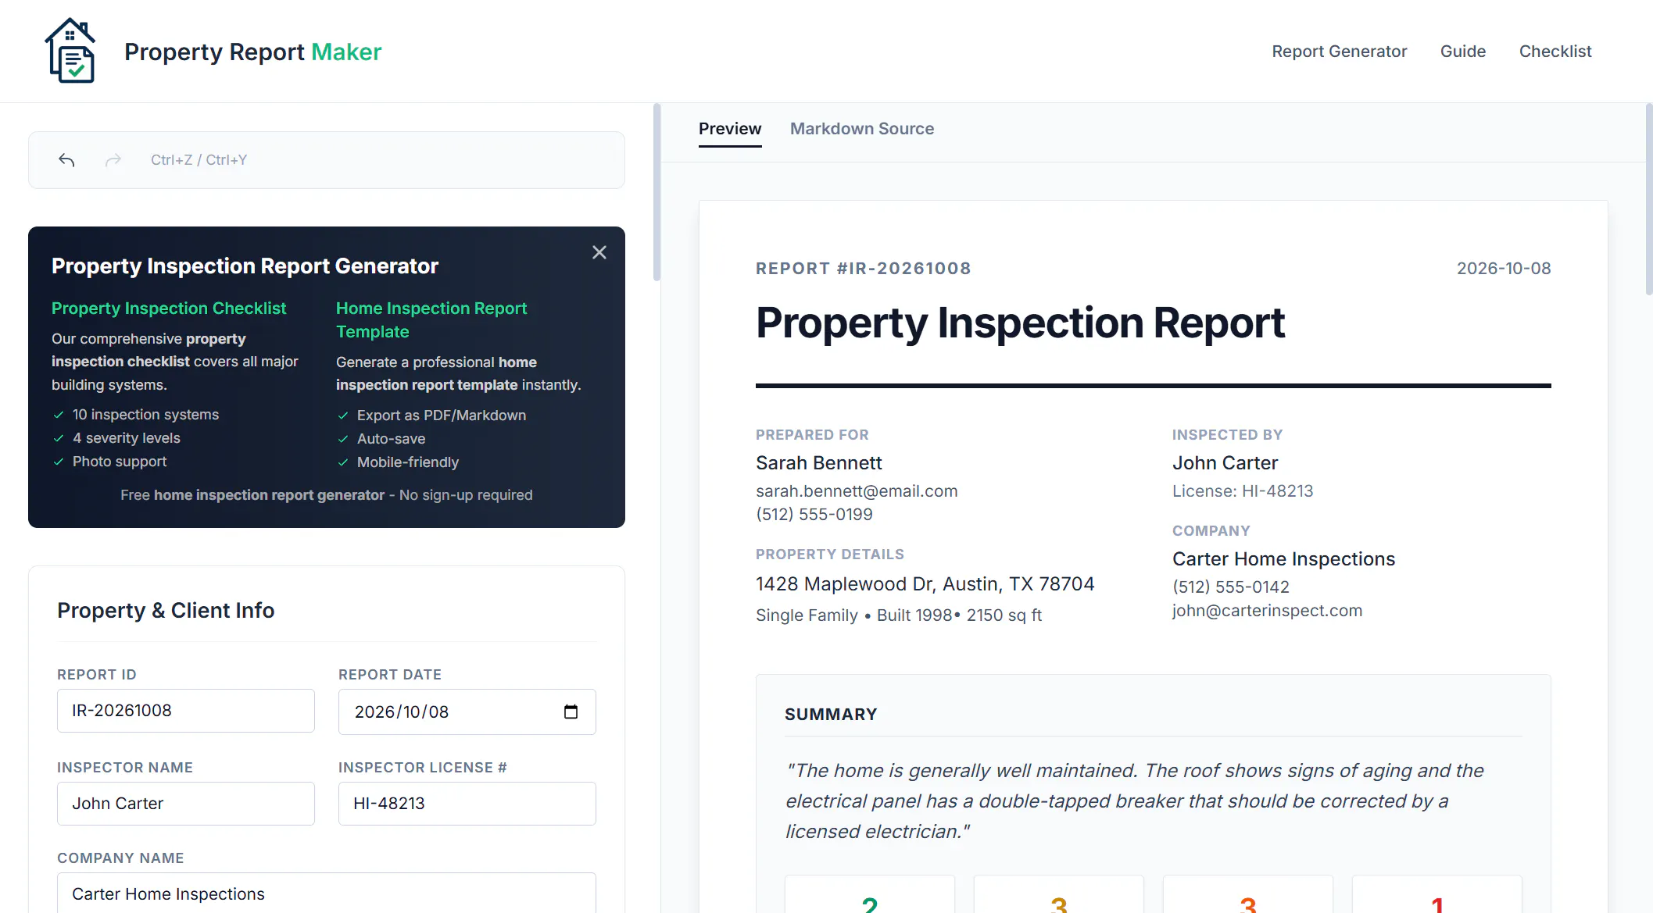The height and width of the screenshot is (913, 1653).
Task: Click the 'Property Inspection Report' preview title
Action: coord(1020,323)
